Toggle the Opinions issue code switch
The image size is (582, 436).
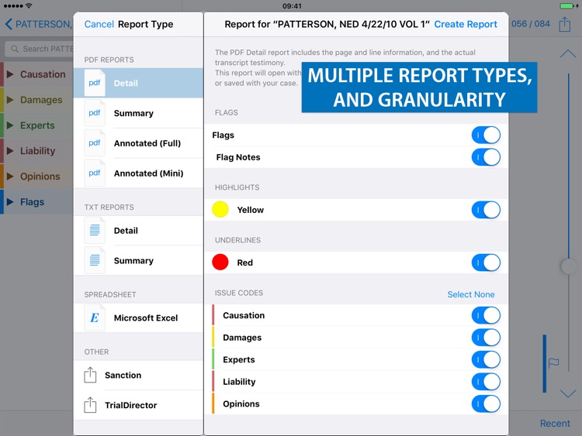click(486, 403)
